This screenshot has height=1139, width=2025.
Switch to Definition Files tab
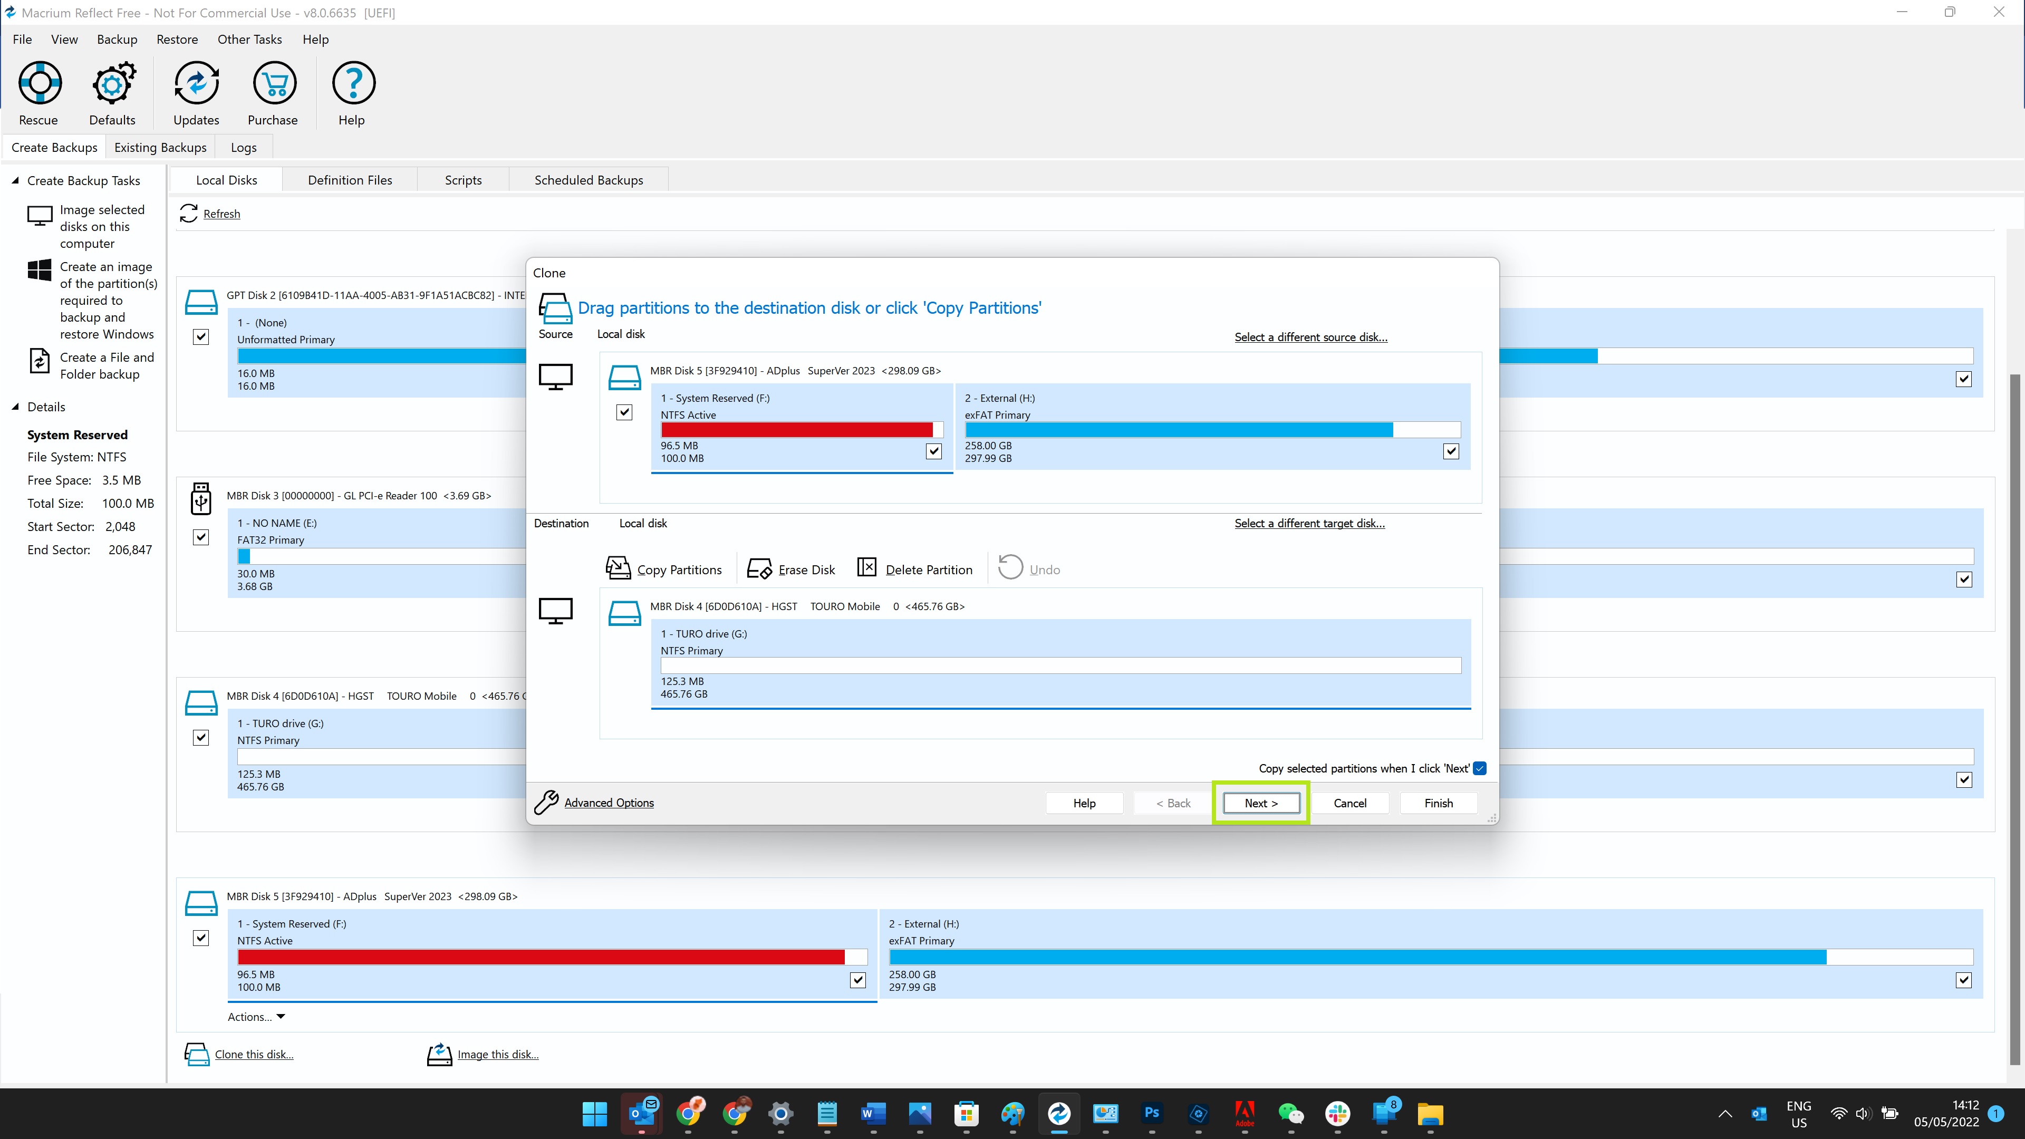[x=350, y=180]
